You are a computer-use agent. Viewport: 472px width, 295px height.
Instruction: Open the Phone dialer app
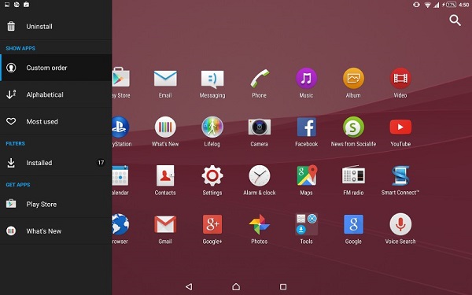coord(259,83)
